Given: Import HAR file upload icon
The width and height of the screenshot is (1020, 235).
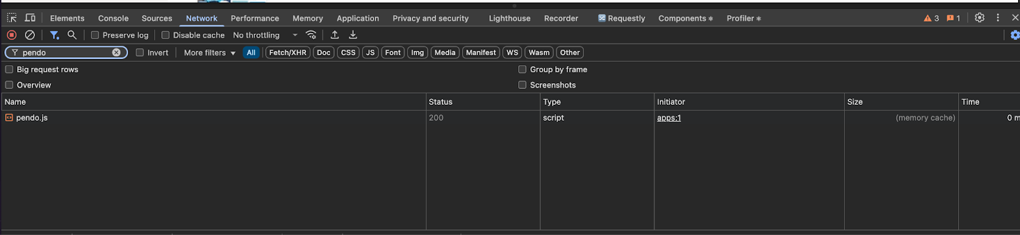Looking at the screenshot, I should (335, 35).
